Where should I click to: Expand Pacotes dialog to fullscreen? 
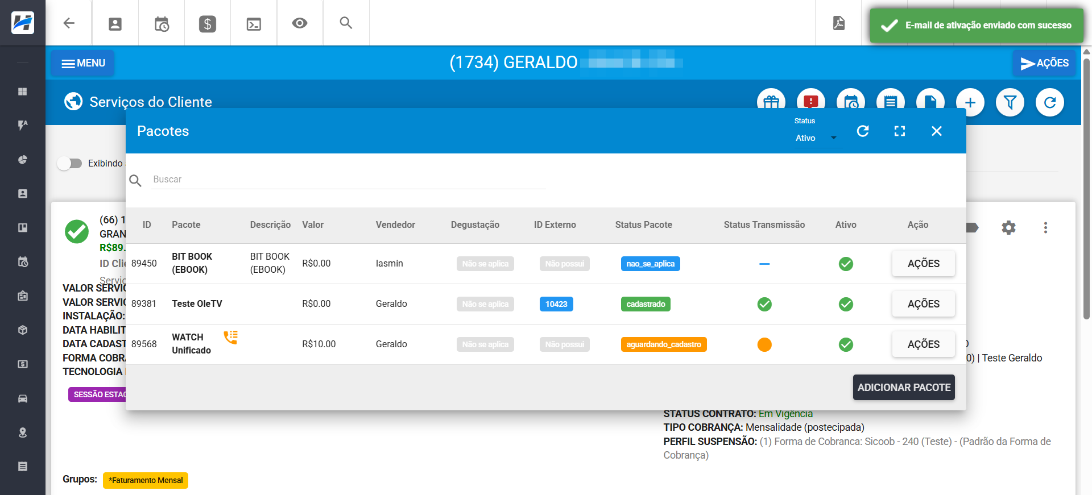pos(900,131)
